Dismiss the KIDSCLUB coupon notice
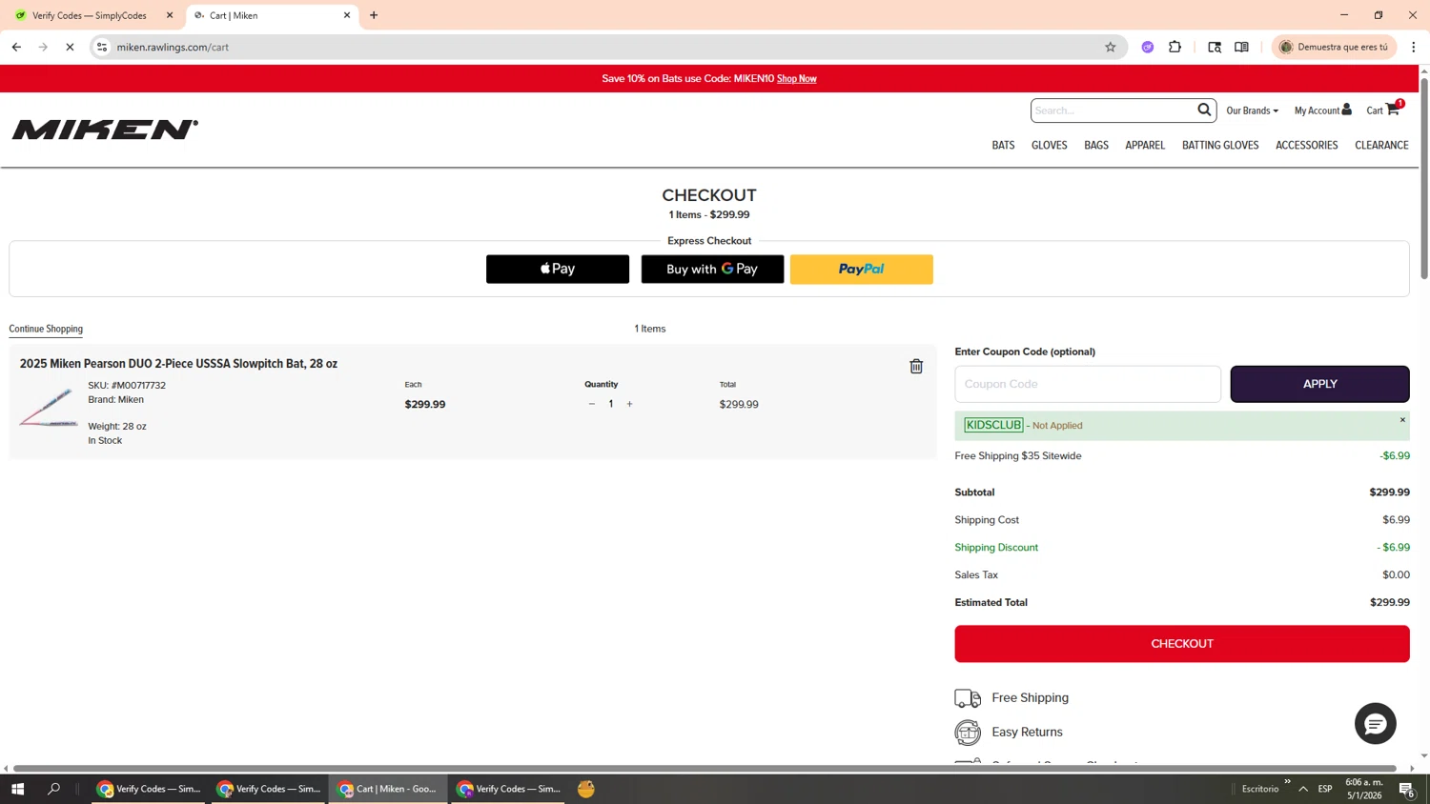 point(1402,420)
